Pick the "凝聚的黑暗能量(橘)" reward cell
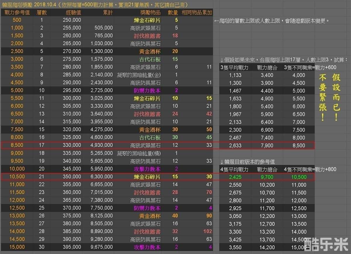 point(139,153)
